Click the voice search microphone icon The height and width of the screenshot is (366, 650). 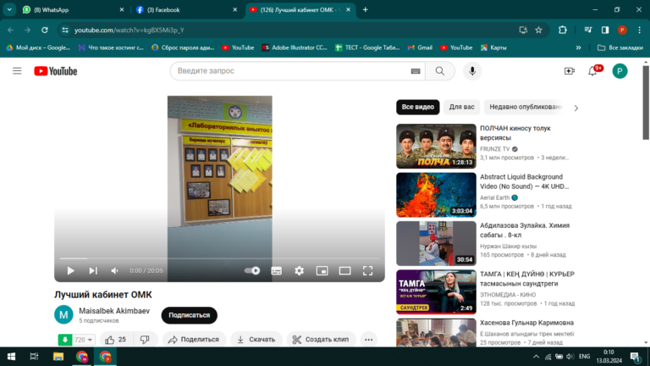point(472,71)
